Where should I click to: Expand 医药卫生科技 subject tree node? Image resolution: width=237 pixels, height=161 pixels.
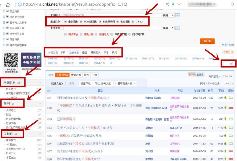click(x=4, y=17)
